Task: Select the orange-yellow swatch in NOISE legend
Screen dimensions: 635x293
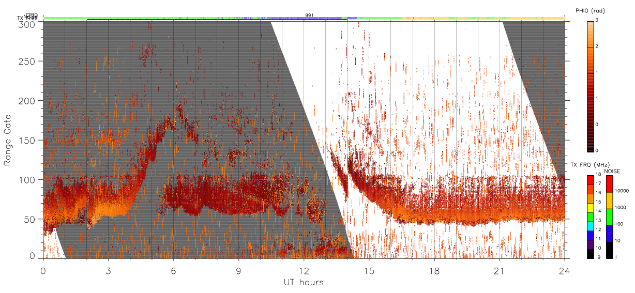Action: click(609, 201)
